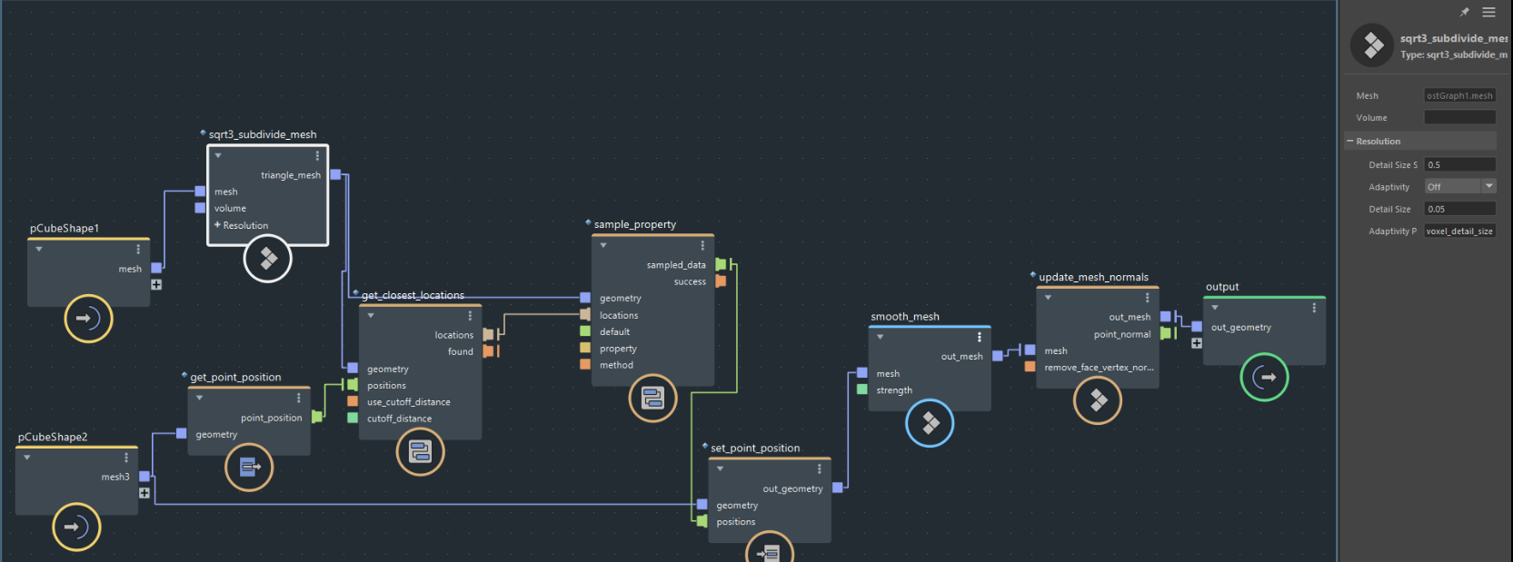The width and height of the screenshot is (1513, 562).
Task: Click the empty Volume field
Action: [x=1459, y=117]
